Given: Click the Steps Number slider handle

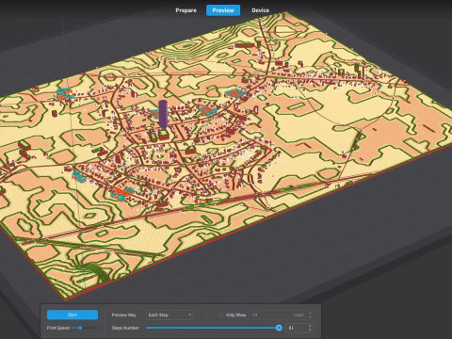Looking at the screenshot, I should pos(279,328).
